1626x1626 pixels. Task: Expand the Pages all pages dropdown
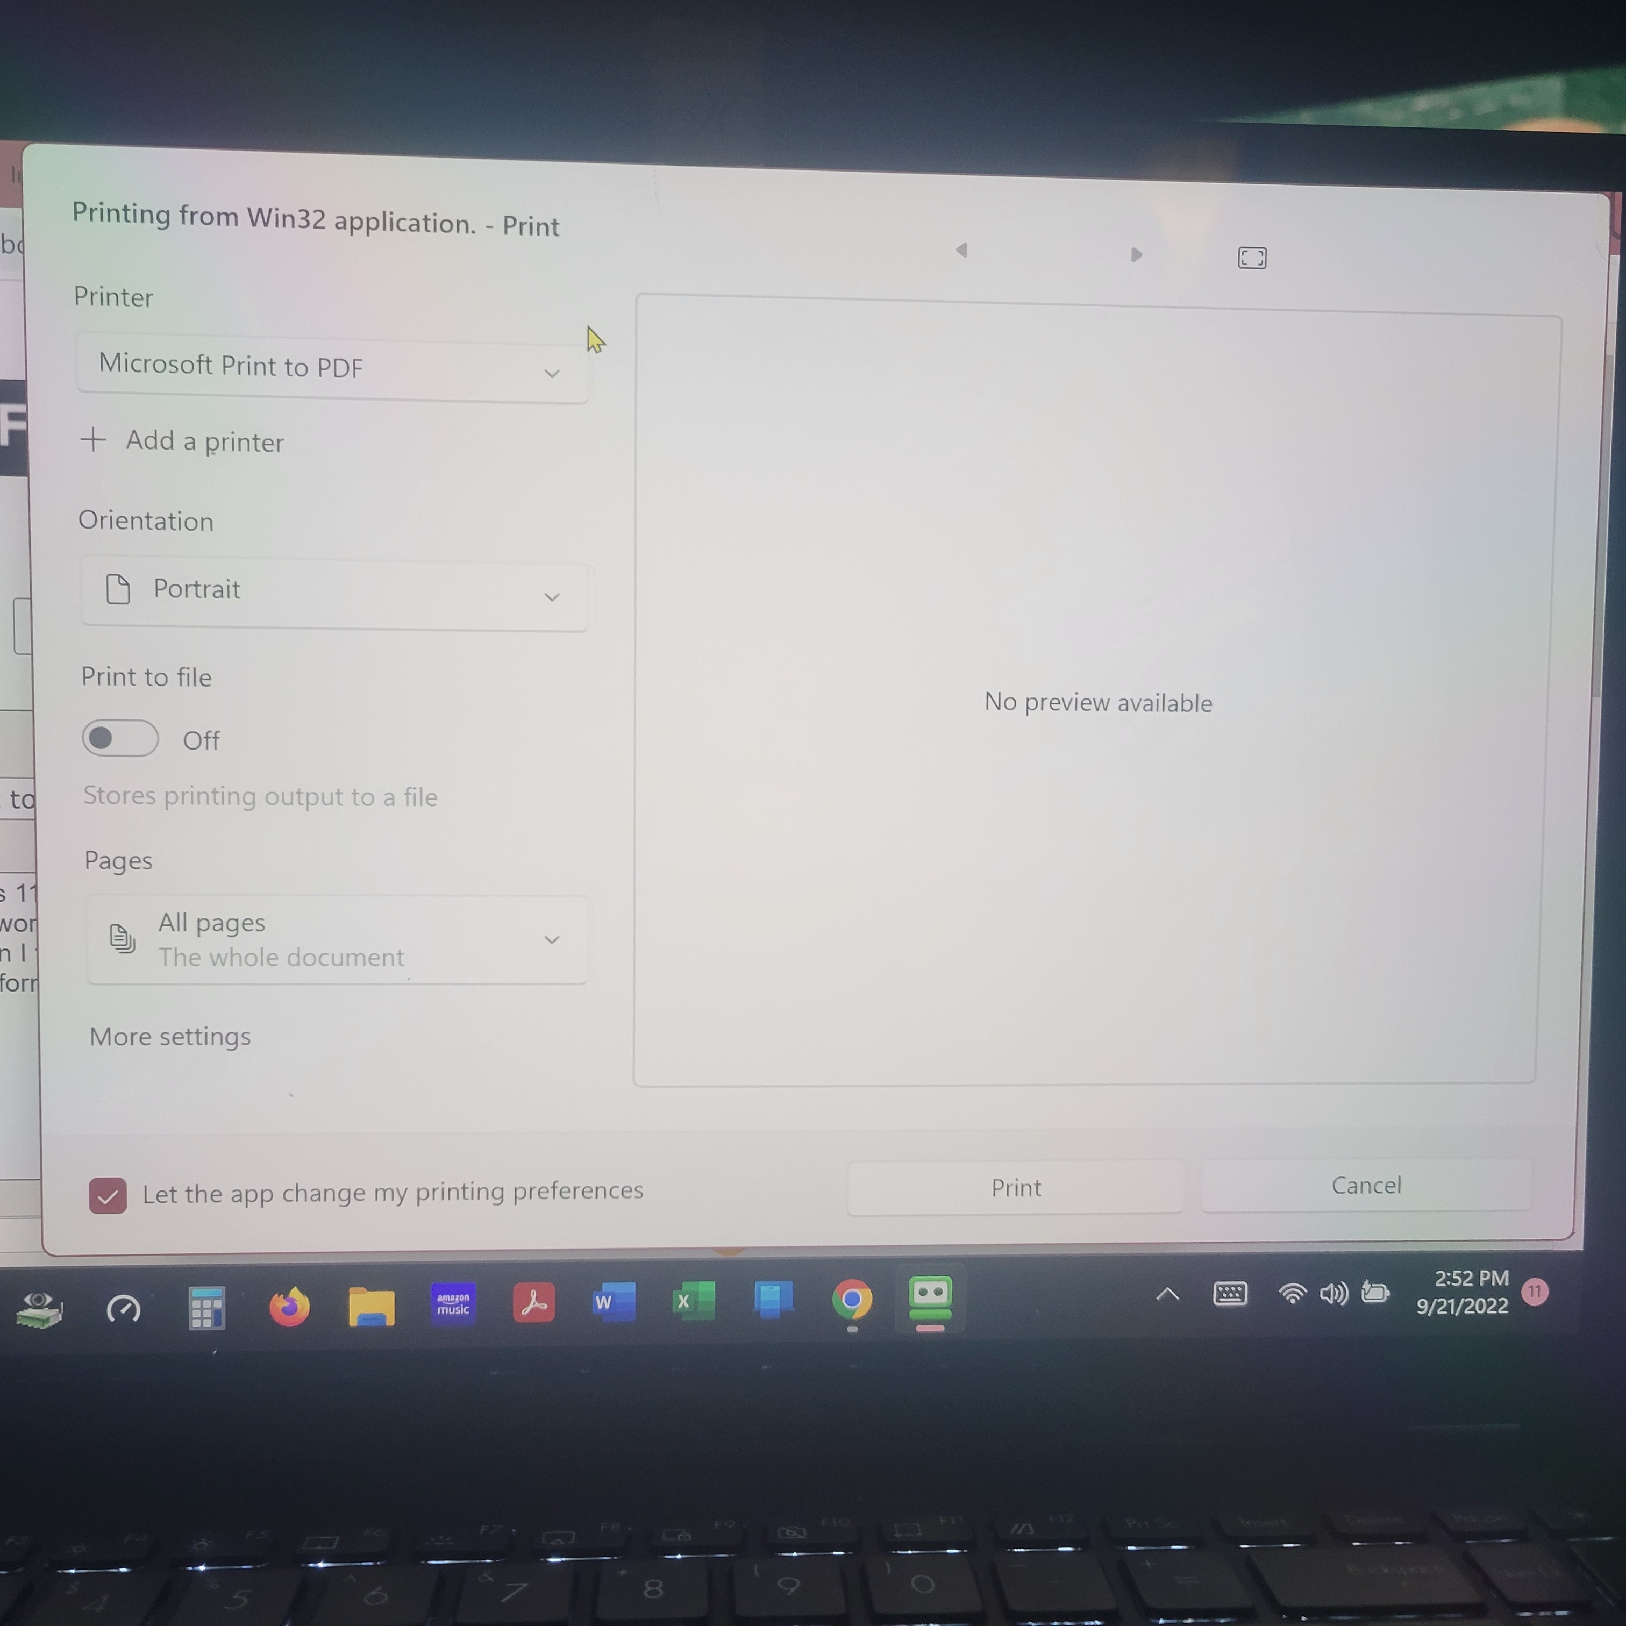click(551, 938)
